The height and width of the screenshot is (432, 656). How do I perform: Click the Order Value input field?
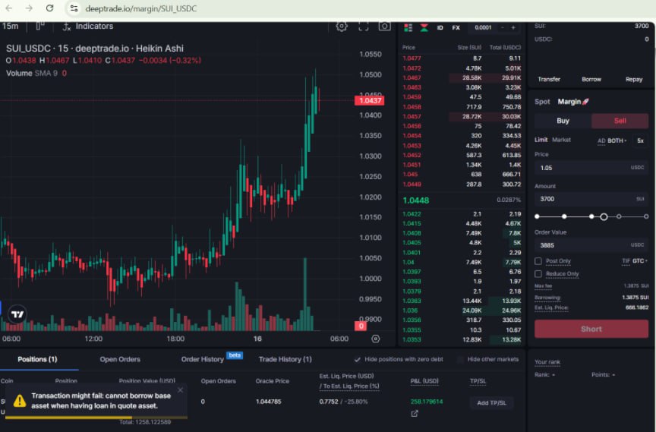coord(591,245)
